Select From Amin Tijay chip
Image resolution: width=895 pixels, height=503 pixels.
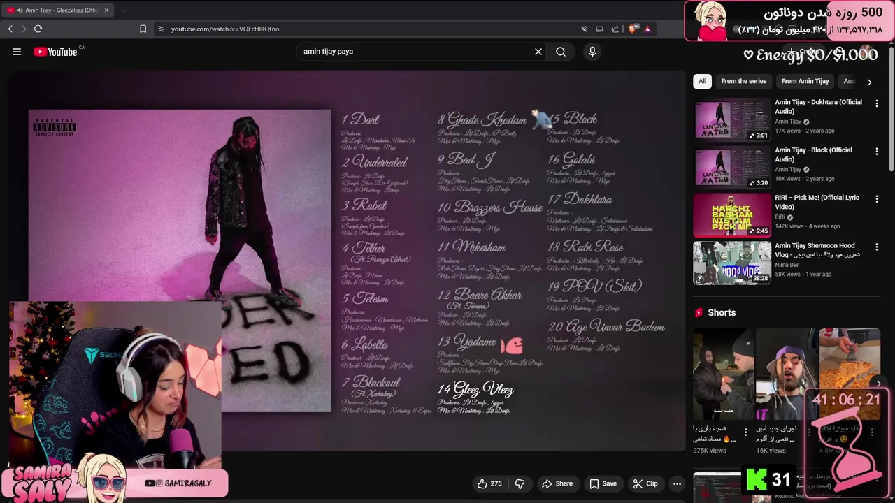coord(805,81)
